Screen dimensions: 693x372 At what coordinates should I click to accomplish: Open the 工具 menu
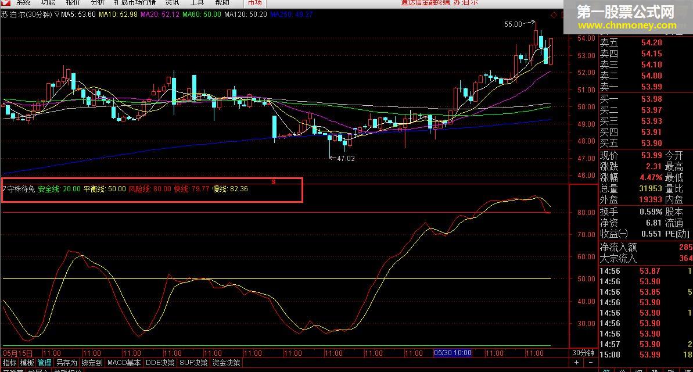[197, 3]
